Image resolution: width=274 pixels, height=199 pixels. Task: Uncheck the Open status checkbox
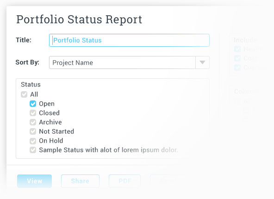33,104
